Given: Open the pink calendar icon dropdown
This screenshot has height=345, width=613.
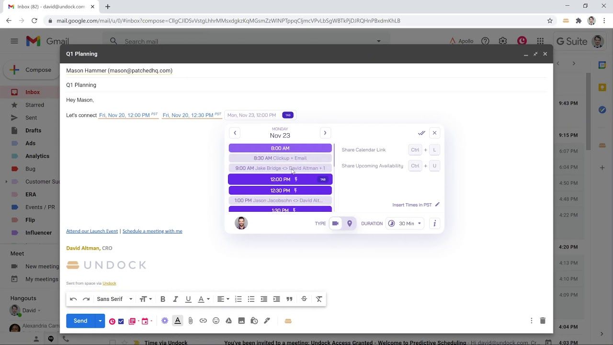Looking at the screenshot, I should pos(147,321).
